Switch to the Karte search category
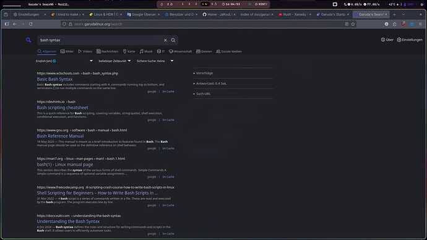The image size is (427, 240). click(129, 51)
